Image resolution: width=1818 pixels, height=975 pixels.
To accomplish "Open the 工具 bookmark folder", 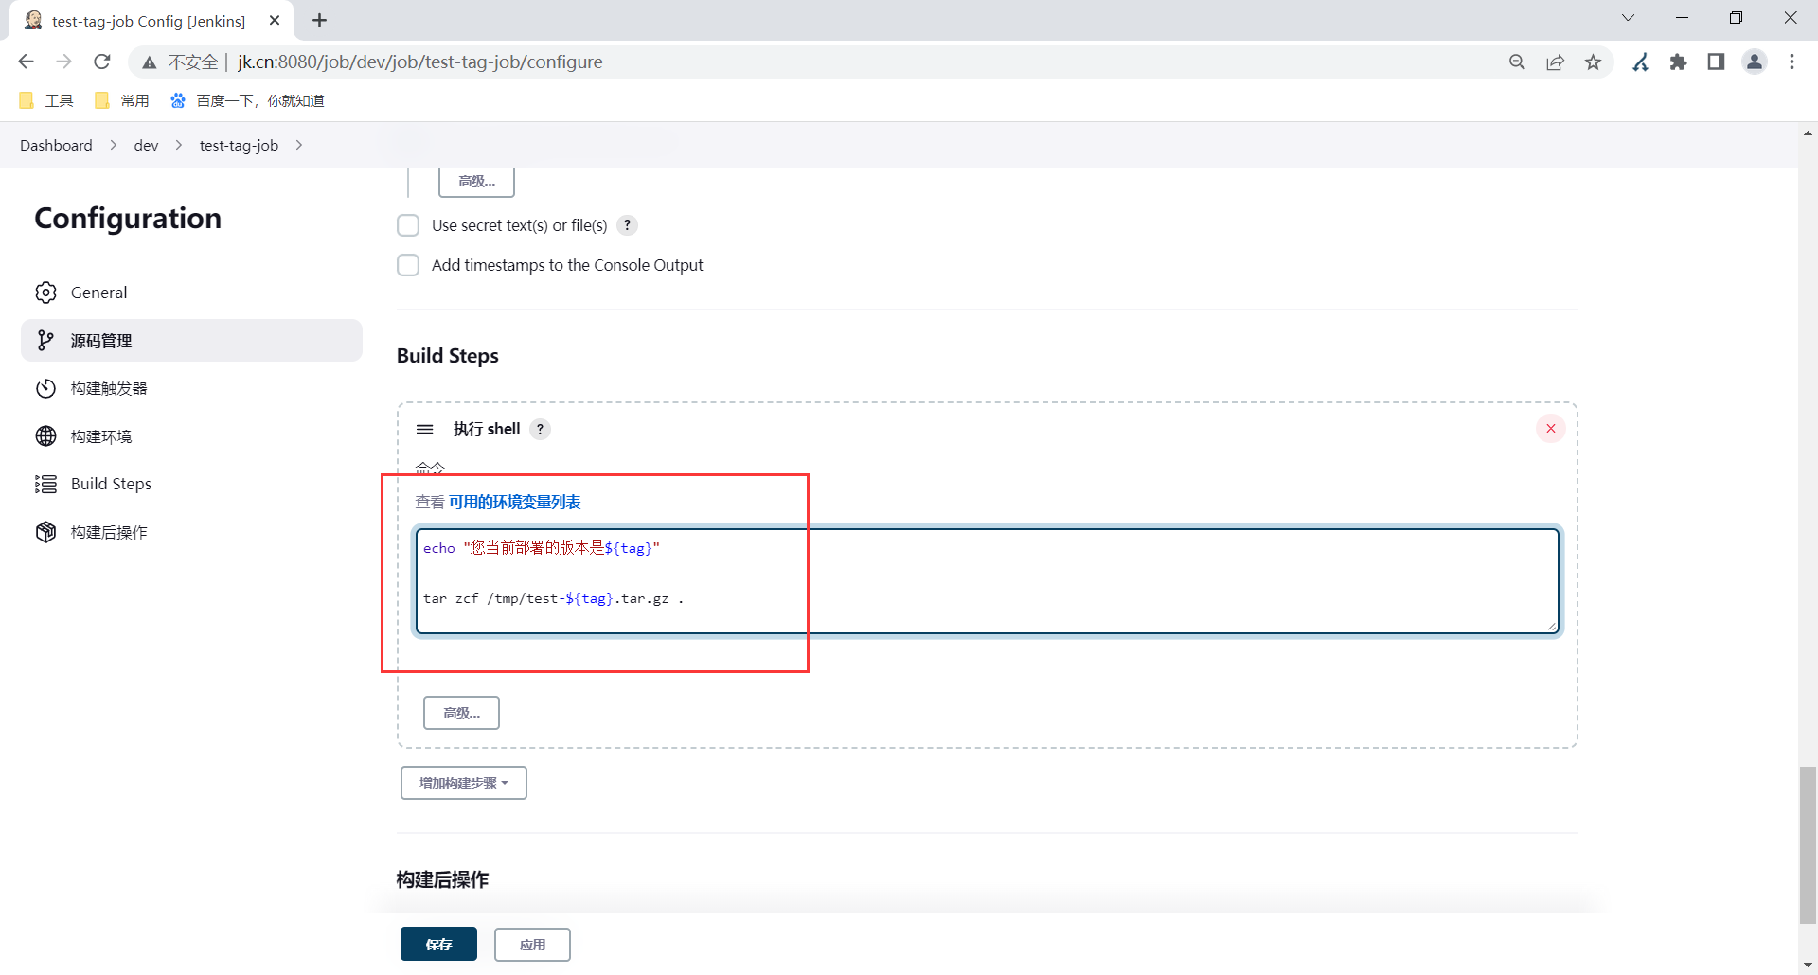I will [46, 100].
